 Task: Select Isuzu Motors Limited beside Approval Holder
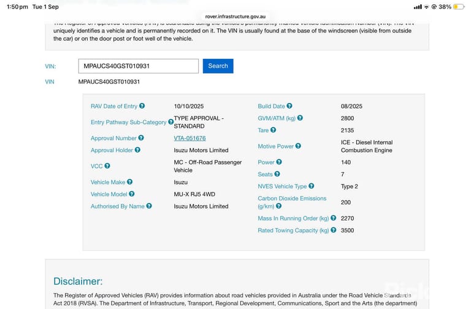click(x=201, y=150)
